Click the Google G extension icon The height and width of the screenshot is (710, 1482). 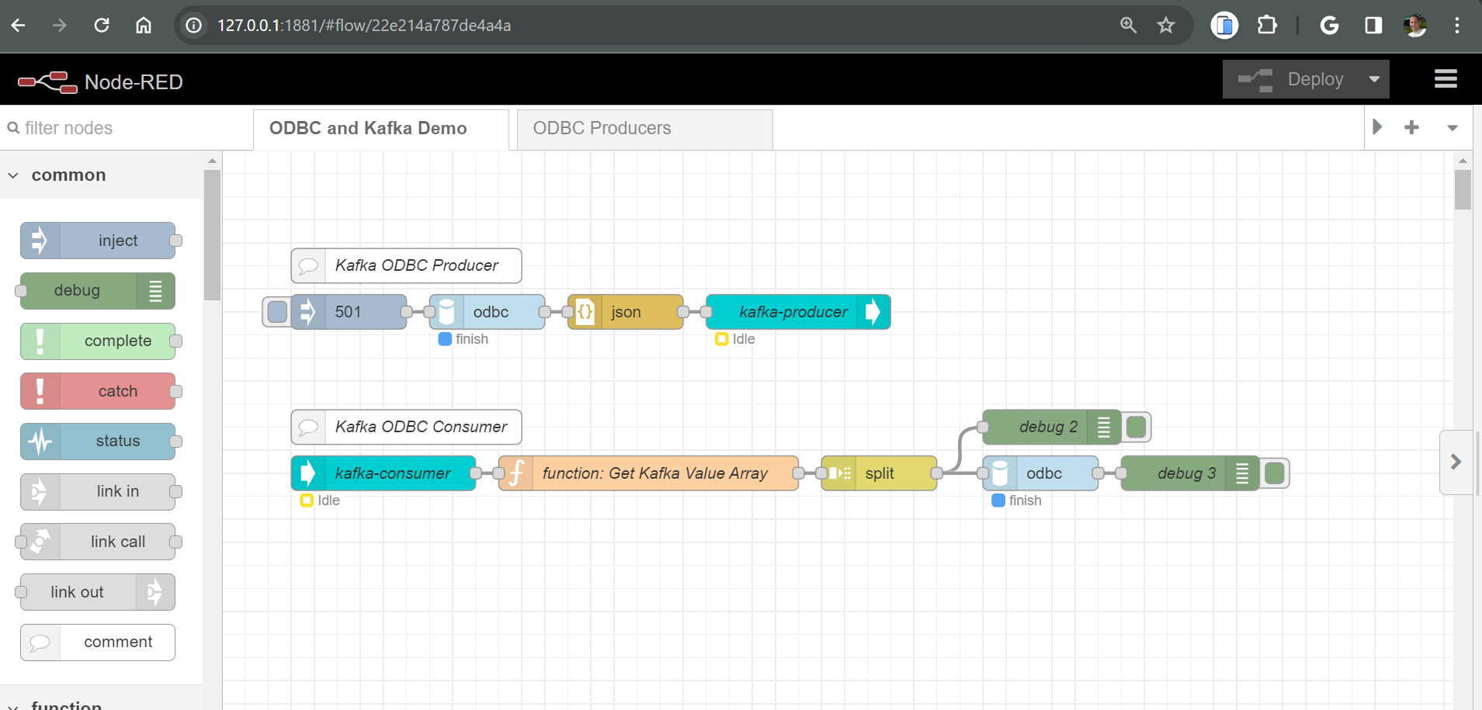1330,26
